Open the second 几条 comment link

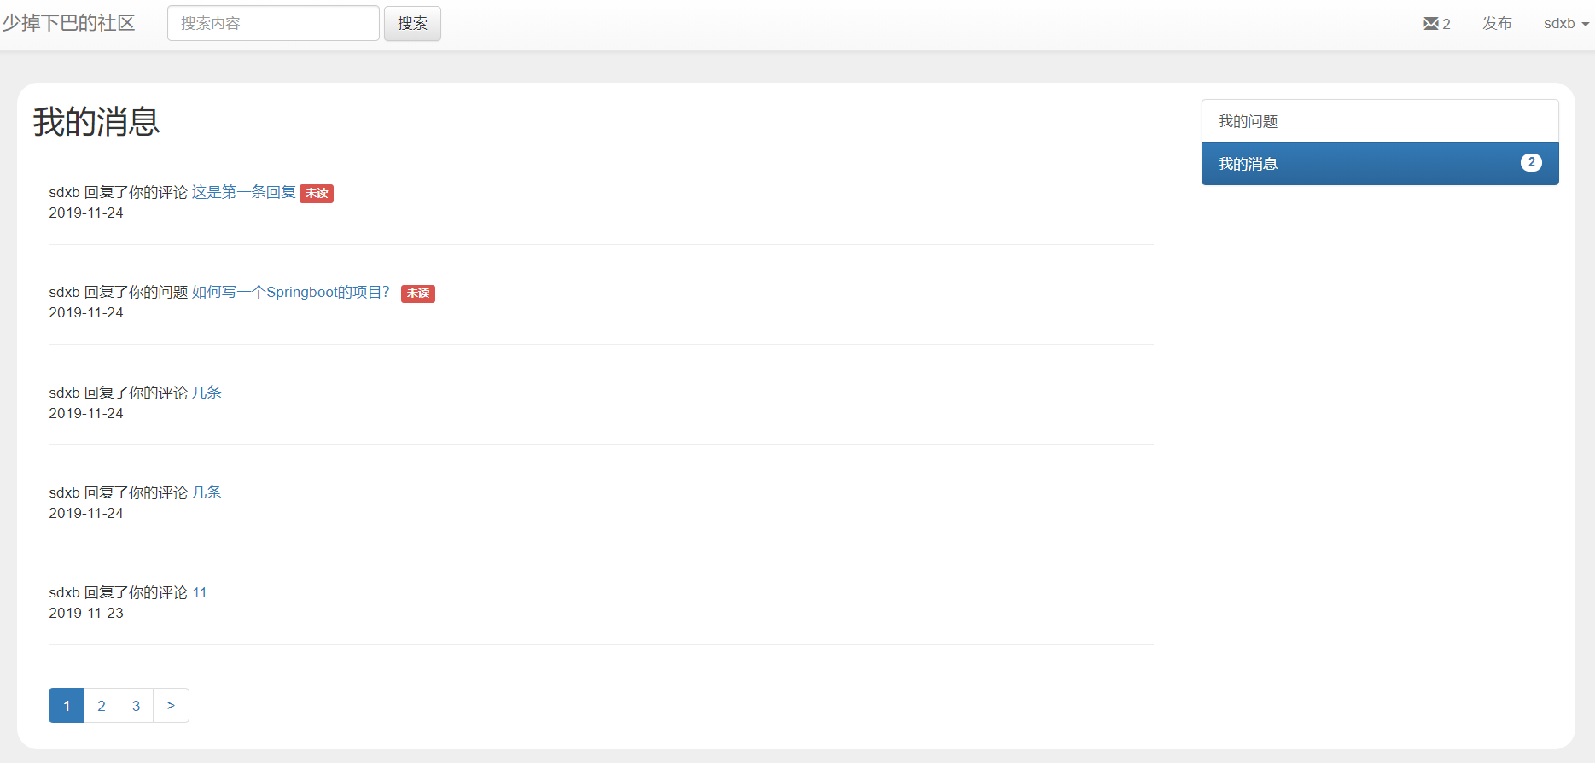(x=207, y=492)
